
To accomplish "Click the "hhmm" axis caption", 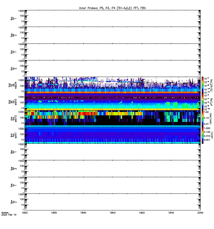I will pos(5,213).
